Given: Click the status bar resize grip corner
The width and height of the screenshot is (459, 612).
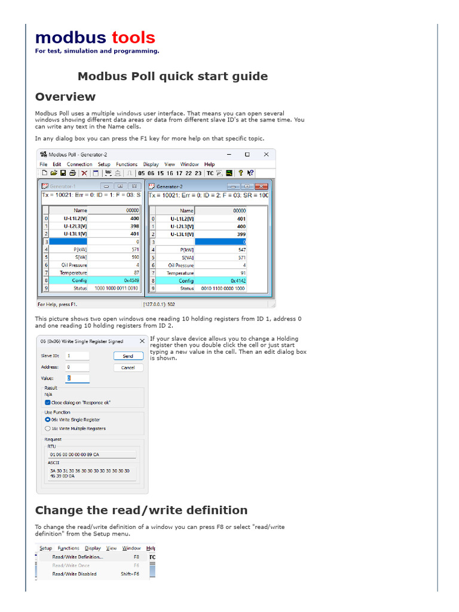Looking at the screenshot, I should (x=273, y=305).
